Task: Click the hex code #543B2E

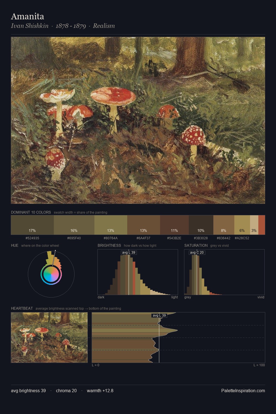Action: (174, 238)
